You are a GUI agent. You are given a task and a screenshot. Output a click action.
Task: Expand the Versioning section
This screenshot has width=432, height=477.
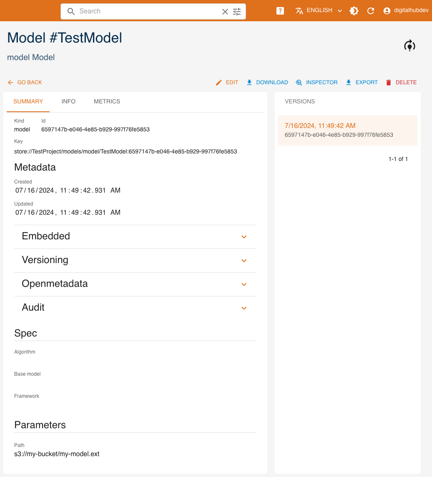pos(244,261)
